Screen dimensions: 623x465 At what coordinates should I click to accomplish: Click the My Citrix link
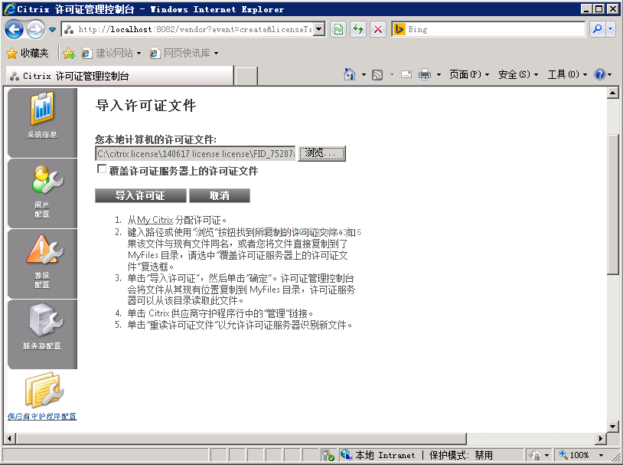[x=155, y=220]
